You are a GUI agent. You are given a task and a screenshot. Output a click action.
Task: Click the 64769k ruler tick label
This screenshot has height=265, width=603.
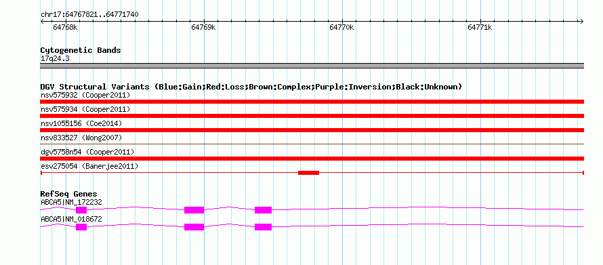[x=203, y=27]
